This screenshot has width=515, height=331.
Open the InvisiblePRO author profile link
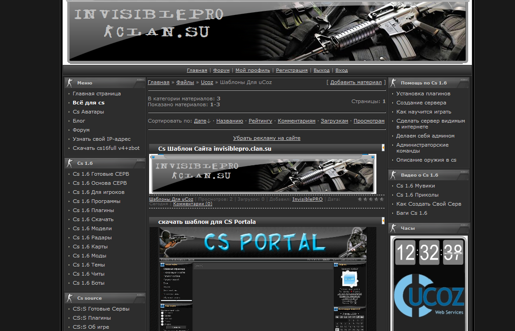tap(307, 199)
